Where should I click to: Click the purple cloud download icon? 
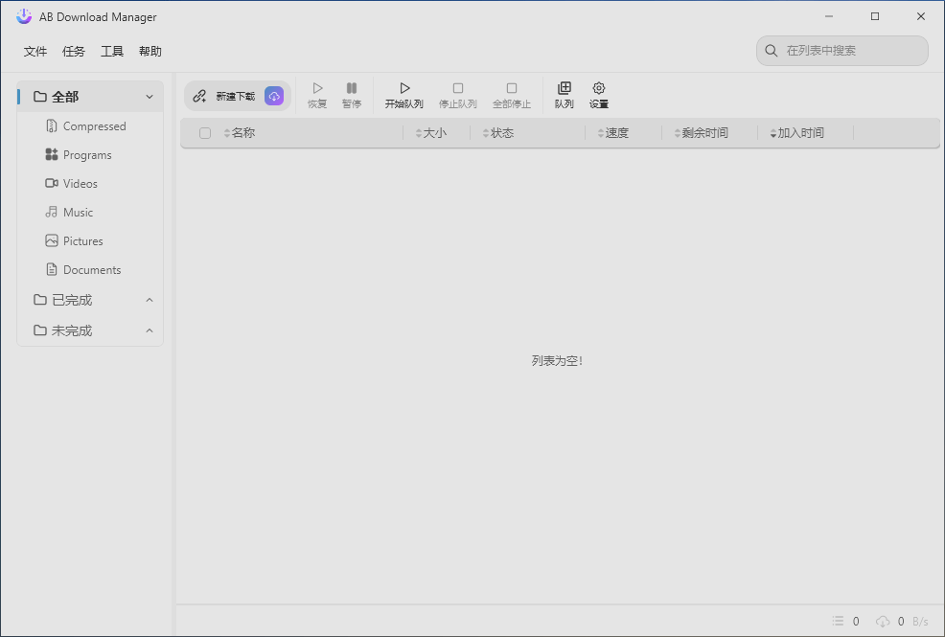(274, 96)
